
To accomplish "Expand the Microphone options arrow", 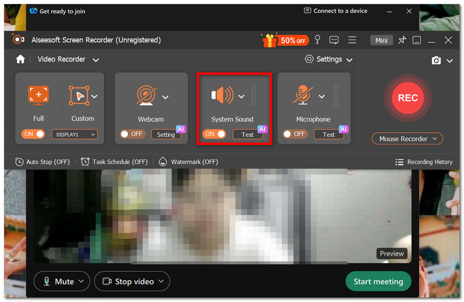I will coord(322,96).
